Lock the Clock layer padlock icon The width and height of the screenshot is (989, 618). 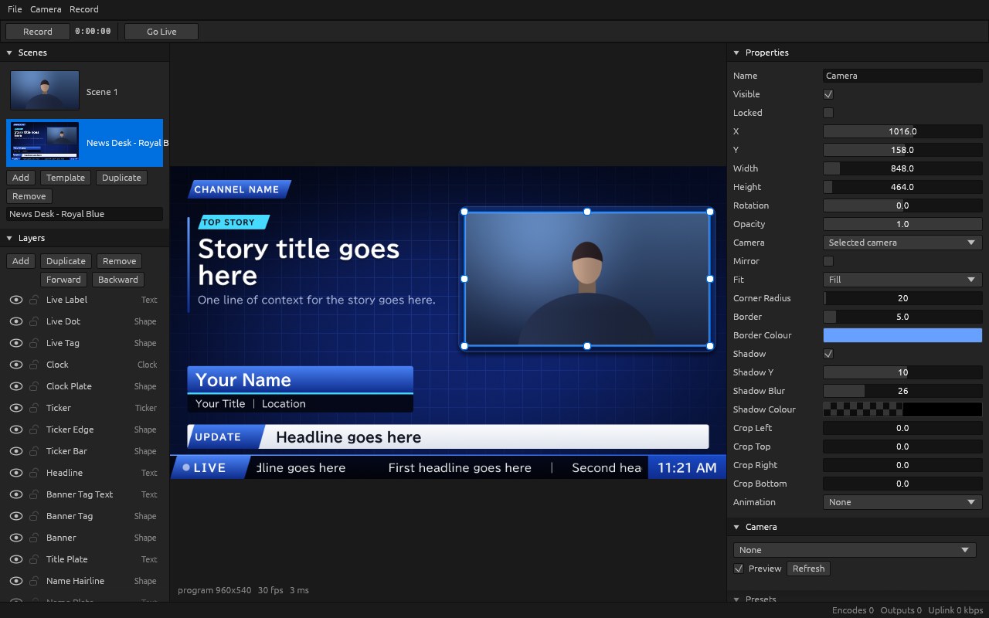pos(33,365)
